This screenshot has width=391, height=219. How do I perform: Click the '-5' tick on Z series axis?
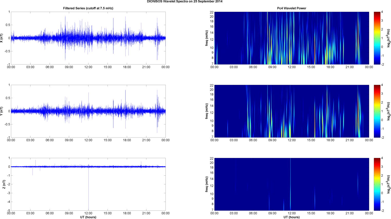(x=8, y=211)
